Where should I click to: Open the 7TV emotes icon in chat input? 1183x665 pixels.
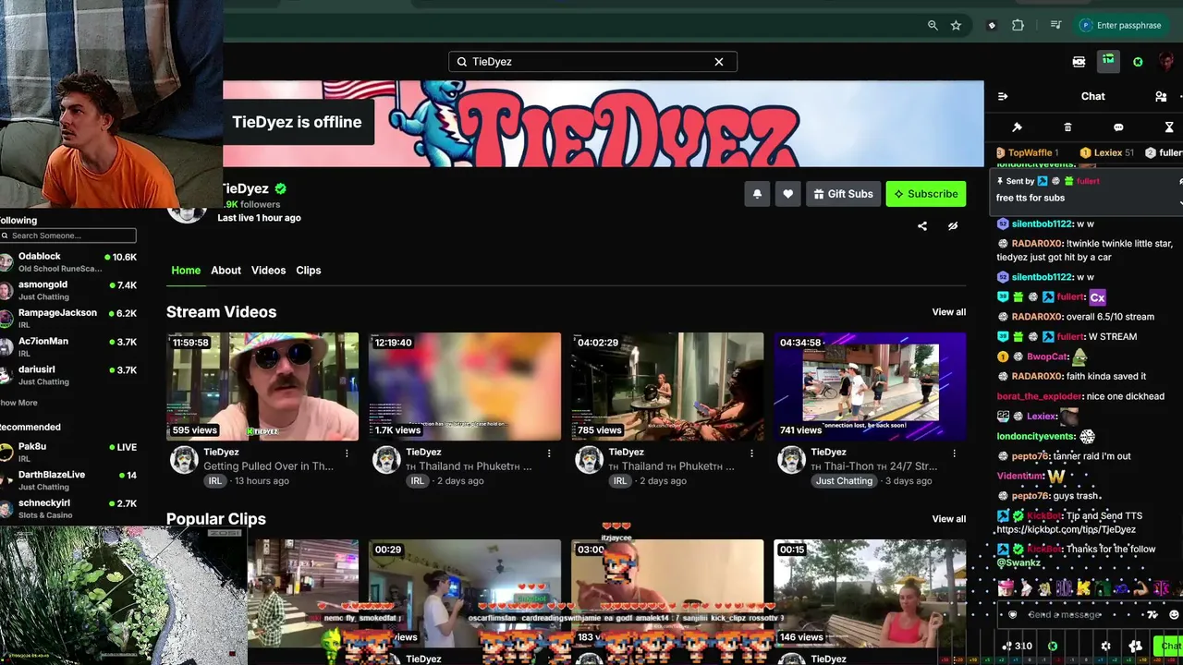[1153, 615]
